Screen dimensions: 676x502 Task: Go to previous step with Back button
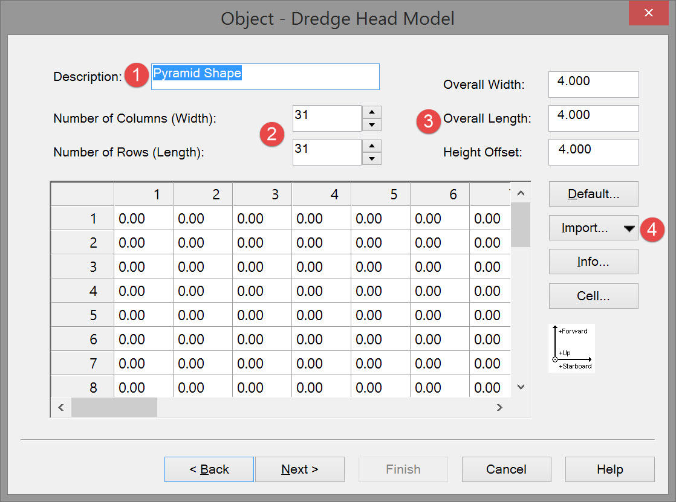209,469
